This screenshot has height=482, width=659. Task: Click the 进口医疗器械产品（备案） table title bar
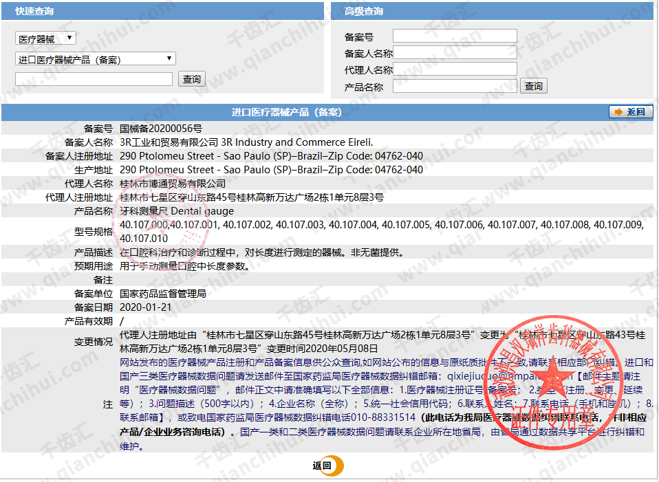click(286, 112)
